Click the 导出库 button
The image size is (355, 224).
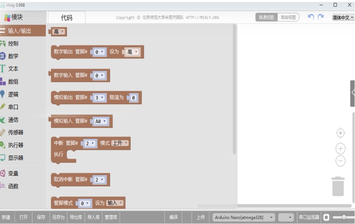[x=76, y=217]
